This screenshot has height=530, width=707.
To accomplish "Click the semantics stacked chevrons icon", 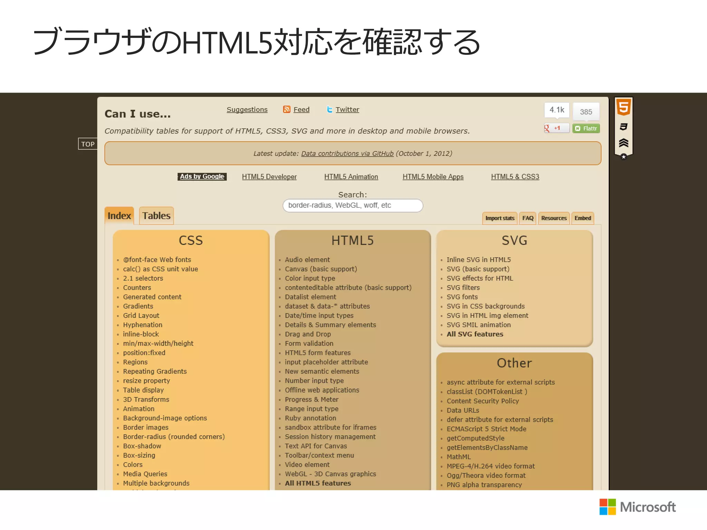I will (623, 143).
